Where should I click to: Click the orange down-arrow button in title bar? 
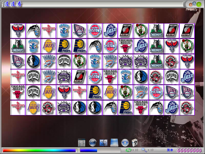click(x=190, y=5)
